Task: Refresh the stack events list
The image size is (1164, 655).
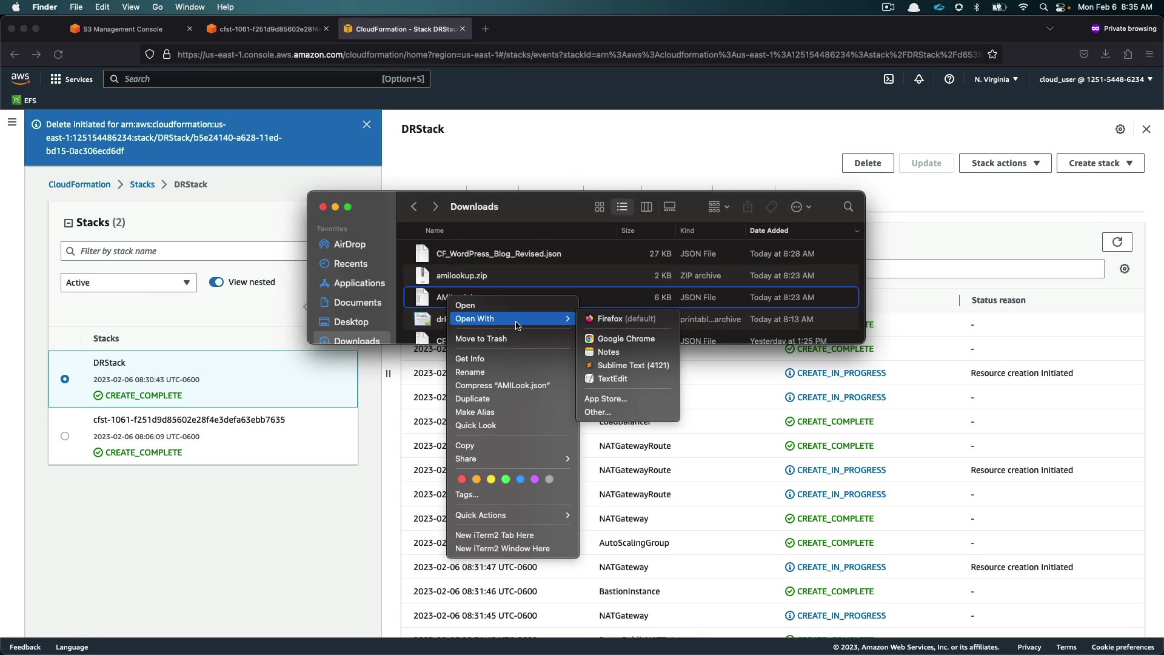Action: (1117, 242)
